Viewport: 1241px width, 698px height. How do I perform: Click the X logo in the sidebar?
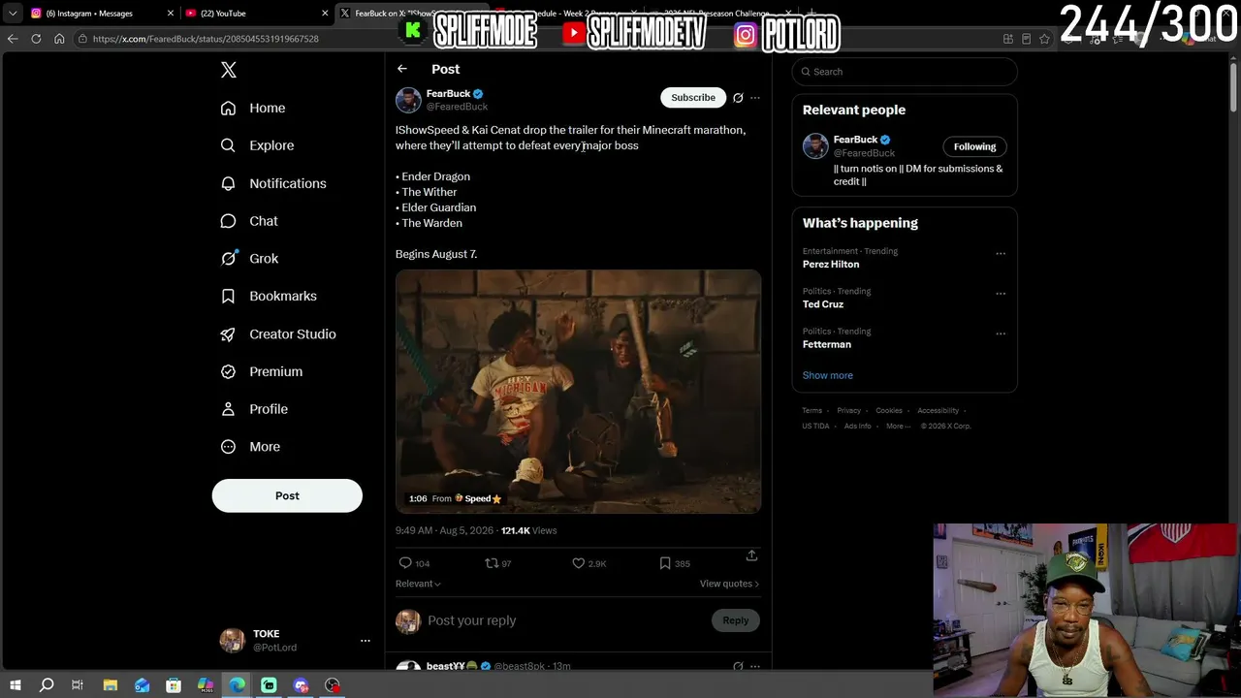click(x=228, y=70)
